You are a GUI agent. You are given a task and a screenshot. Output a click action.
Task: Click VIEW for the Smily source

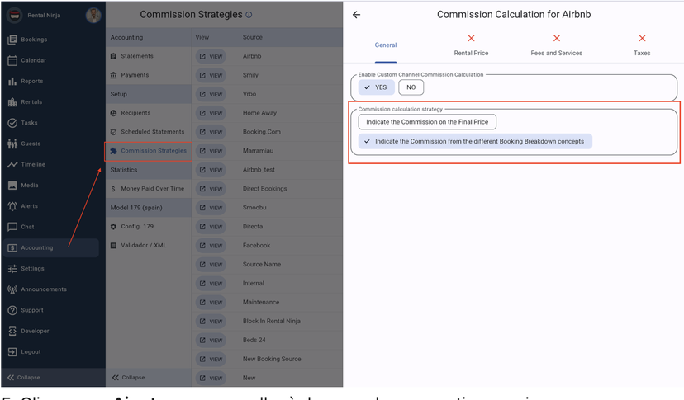tap(211, 75)
